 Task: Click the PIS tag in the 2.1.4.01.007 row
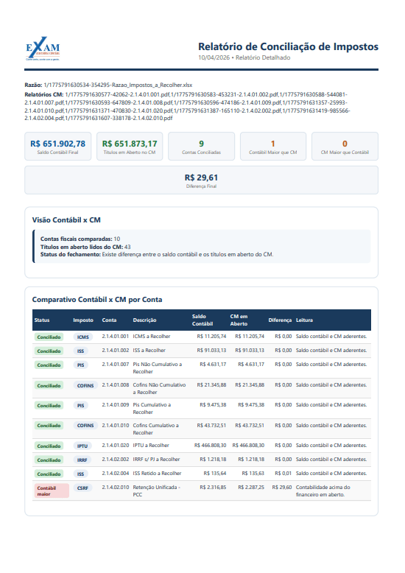tap(81, 365)
